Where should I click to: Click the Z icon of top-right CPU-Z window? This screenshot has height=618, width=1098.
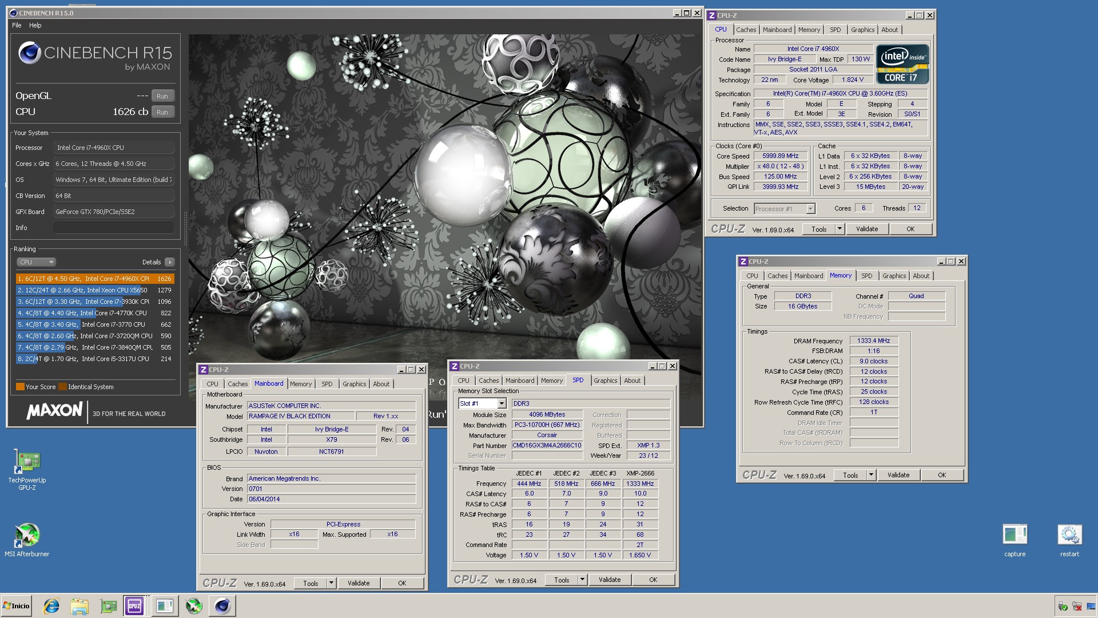[x=711, y=15]
